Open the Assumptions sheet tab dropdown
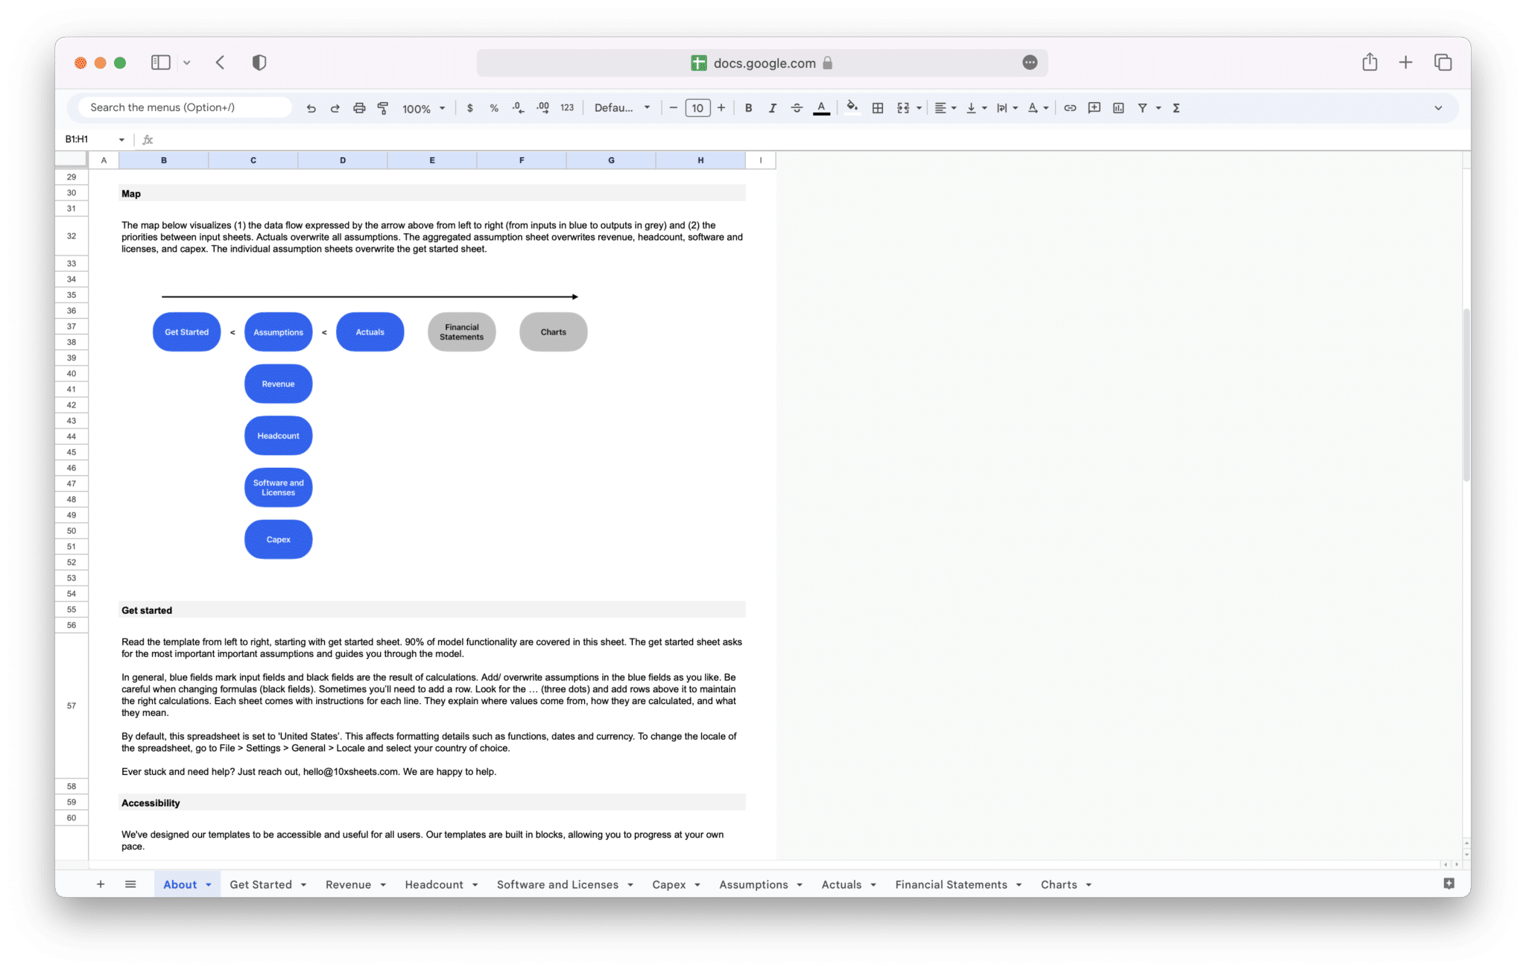This screenshot has width=1526, height=970. [801, 884]
